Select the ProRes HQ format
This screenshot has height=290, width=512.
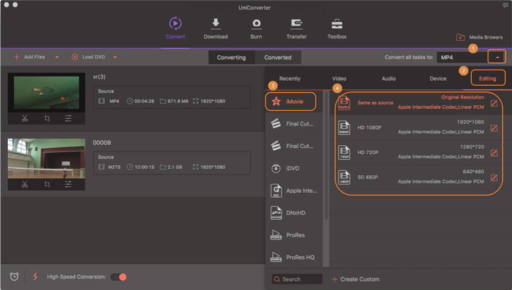point(294,258)
